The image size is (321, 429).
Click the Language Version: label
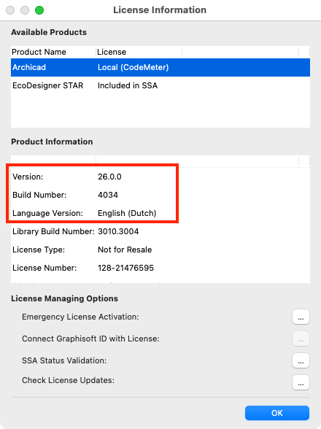[x=47, y=213]
